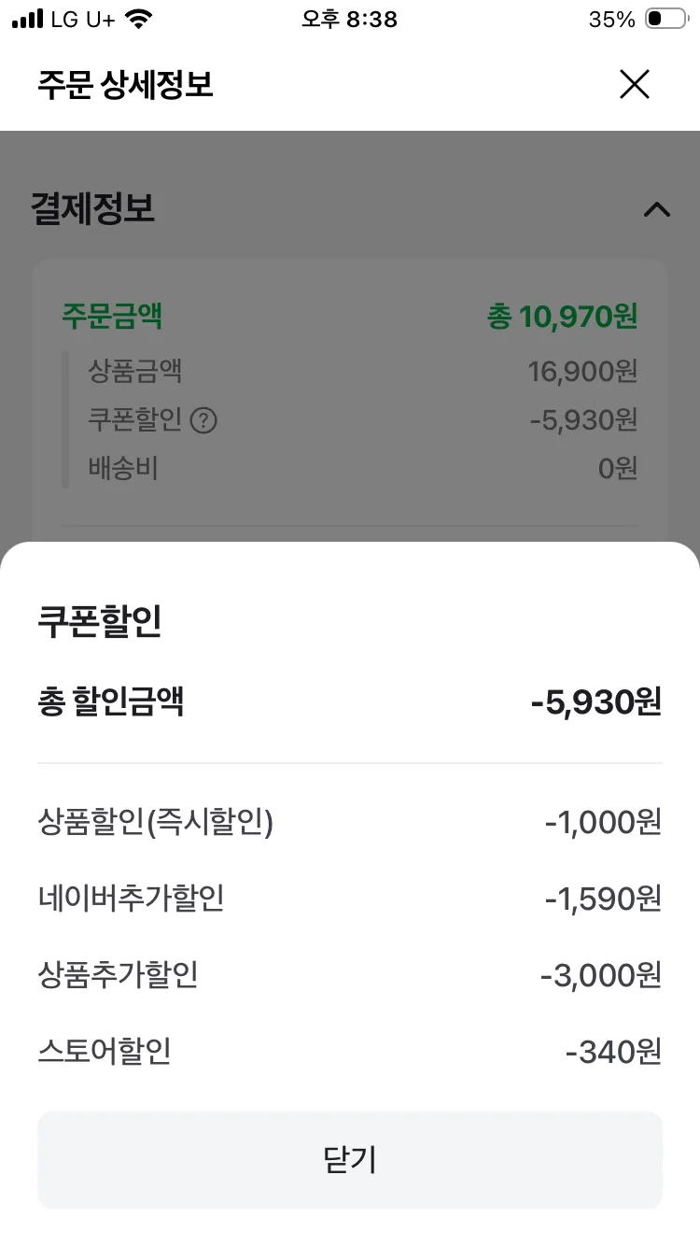Screen dimensions: 700x1246
Task: Select the 주문금액 label
Action: [x=112, y=317]
